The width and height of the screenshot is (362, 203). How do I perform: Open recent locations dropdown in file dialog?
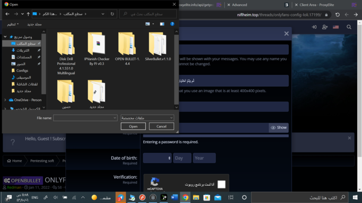(x=22, y=14)
